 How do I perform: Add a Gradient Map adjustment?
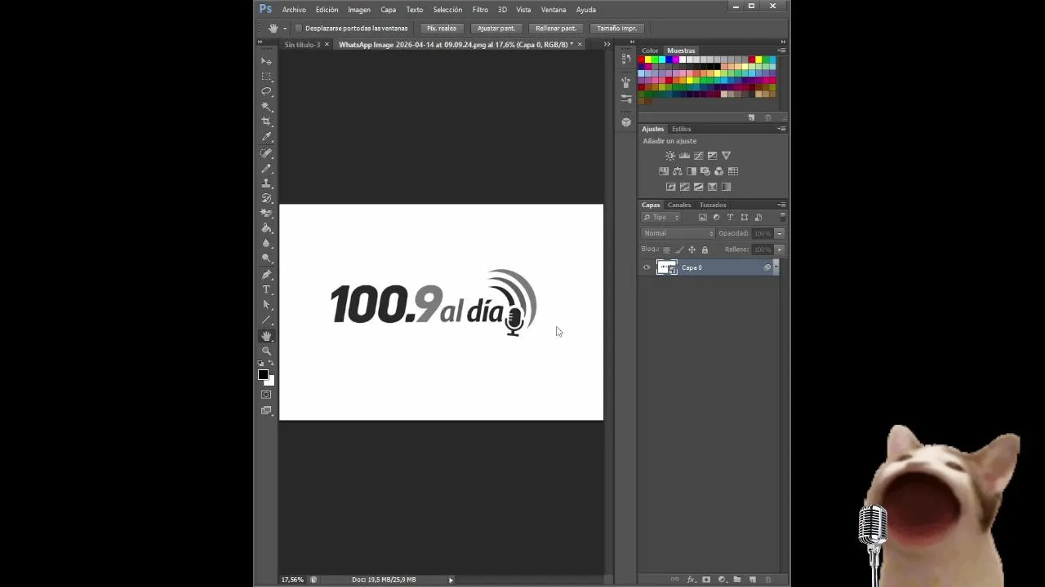click(x=726, y=187)
